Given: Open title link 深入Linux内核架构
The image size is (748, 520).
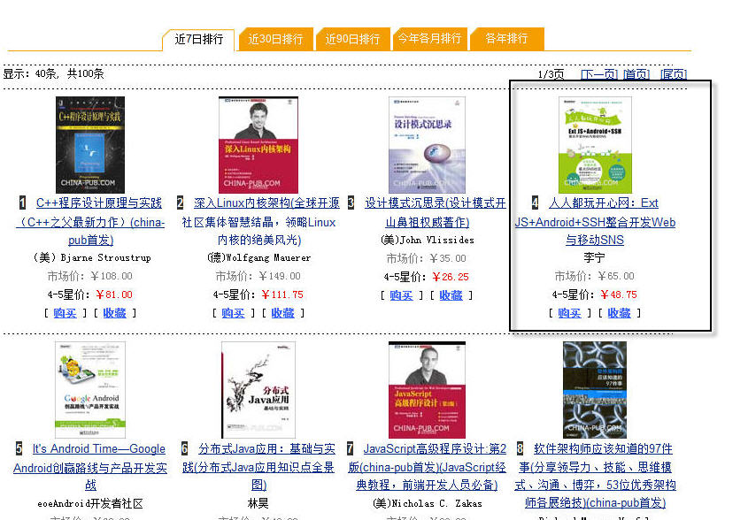Looking at the screenshot, I should (259, 222).
